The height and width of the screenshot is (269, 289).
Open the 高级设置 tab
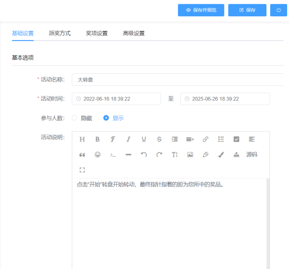[x=134, y=33]
